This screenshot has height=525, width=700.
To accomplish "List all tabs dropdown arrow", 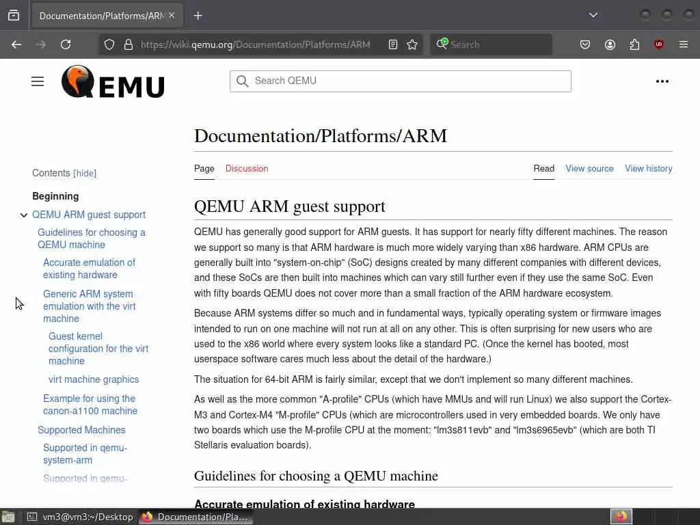I will tap(593, 15).
